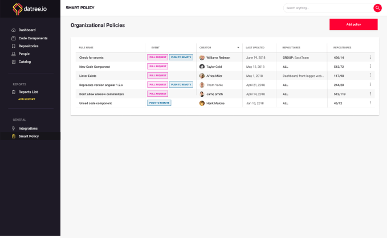
Task: Open Dashboard from the sidebar
Action: click(27, 30)
